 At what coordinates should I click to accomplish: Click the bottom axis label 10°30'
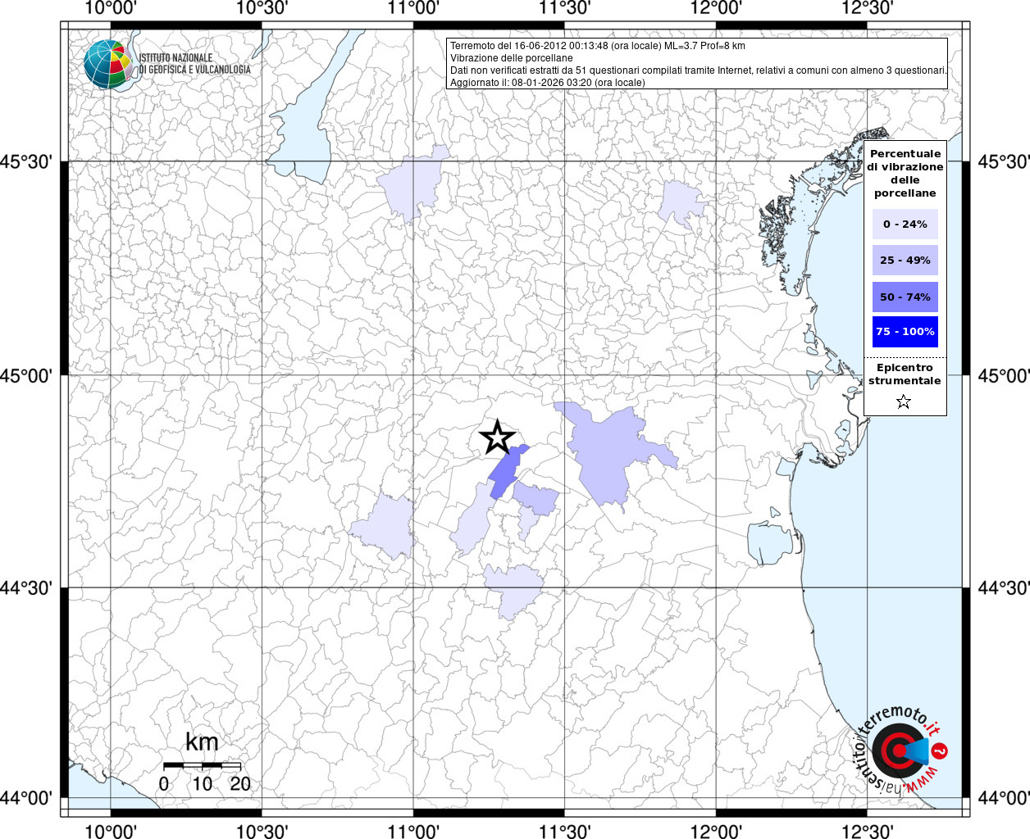(262, 831)
